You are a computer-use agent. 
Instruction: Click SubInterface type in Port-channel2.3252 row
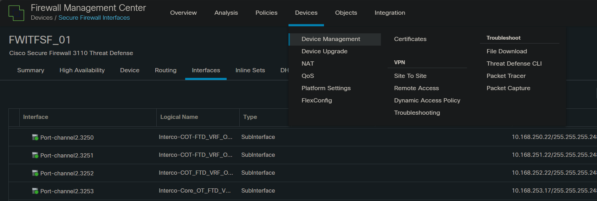[x=258, y=173]
